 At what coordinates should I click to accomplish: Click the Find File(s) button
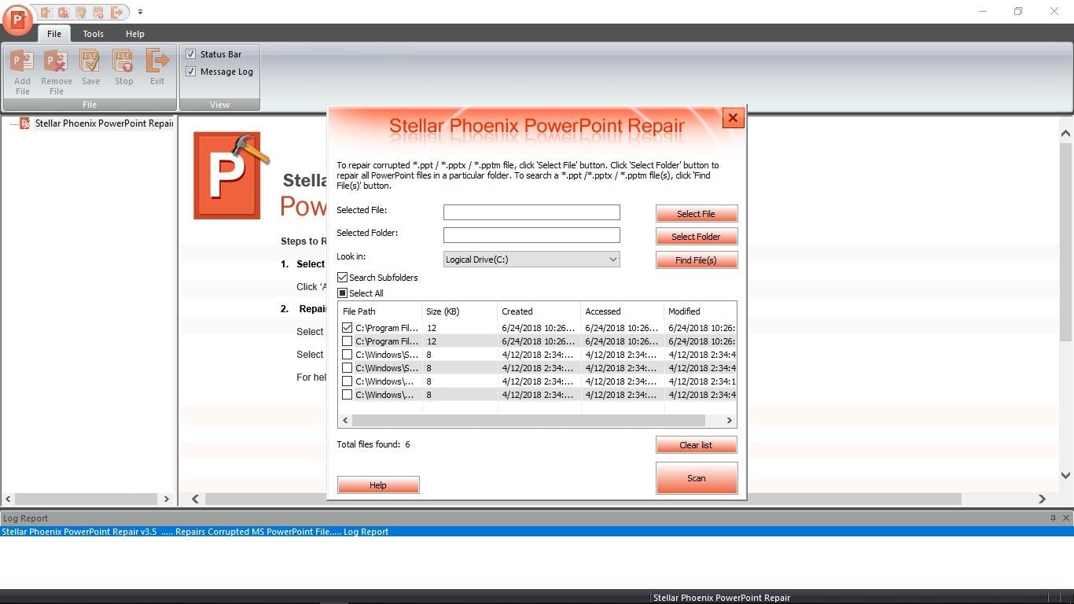697,260
